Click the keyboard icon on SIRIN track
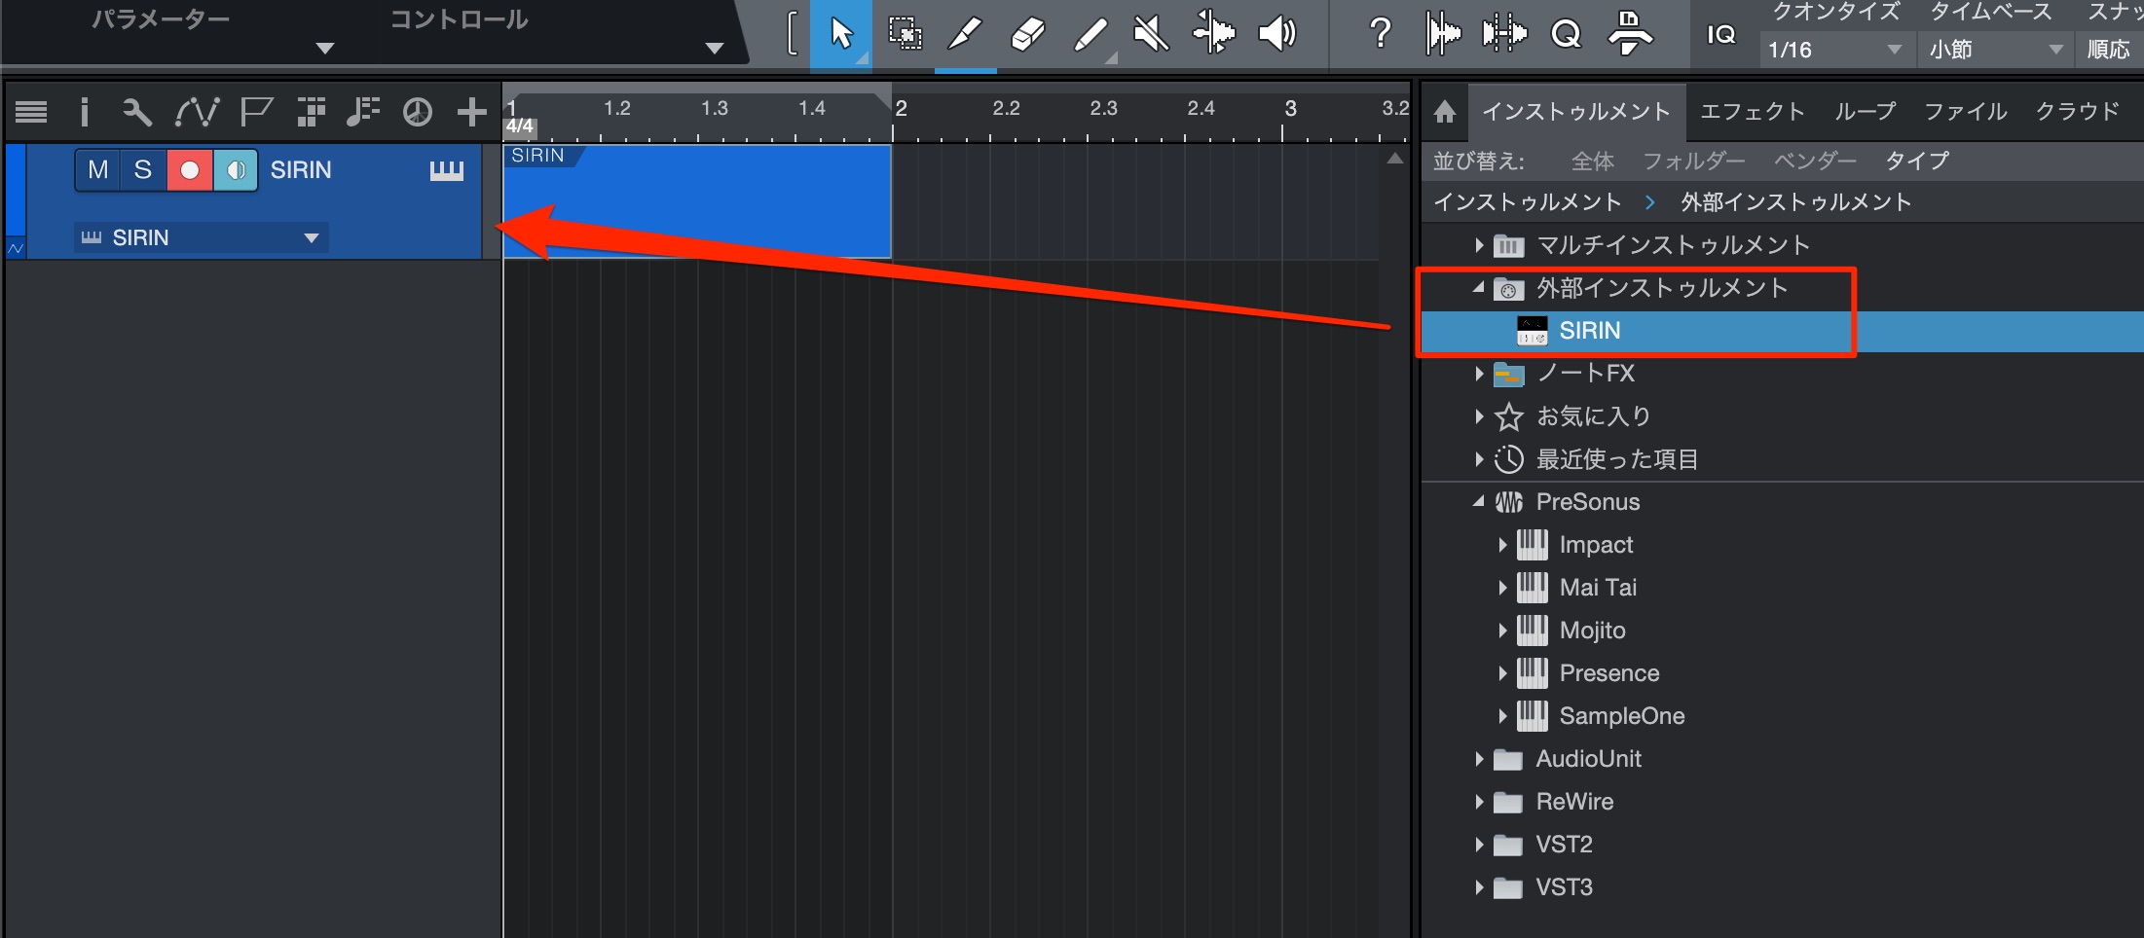 coord(447,171)
